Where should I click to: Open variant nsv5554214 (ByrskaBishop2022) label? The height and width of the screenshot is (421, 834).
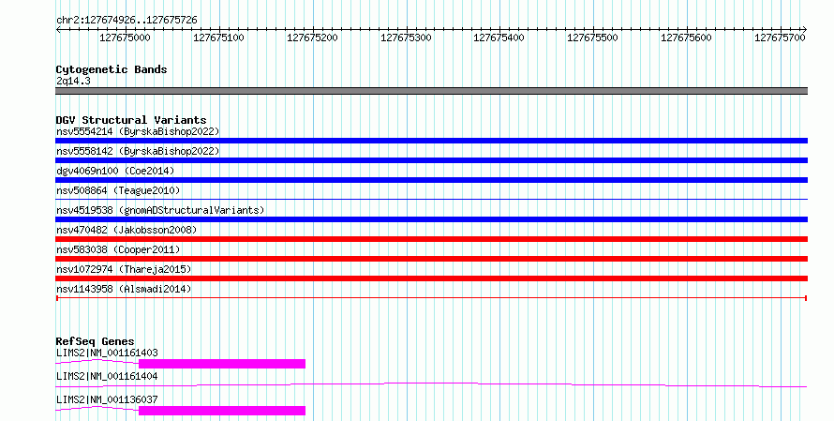138,131
